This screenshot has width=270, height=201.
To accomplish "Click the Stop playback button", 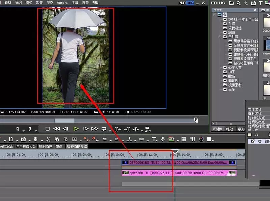I will point(47,129).
